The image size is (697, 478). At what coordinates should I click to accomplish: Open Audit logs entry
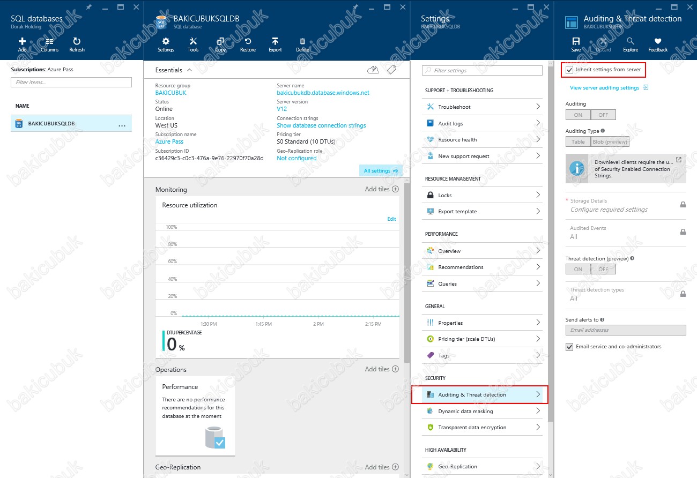pyautogui.click(x=482, y=123)
